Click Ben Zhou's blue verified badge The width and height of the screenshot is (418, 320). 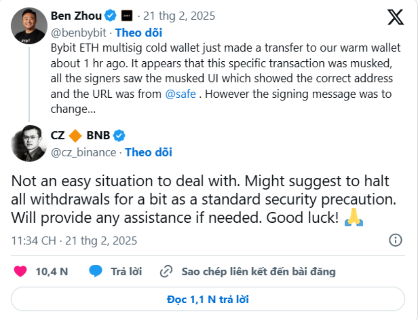110,16
